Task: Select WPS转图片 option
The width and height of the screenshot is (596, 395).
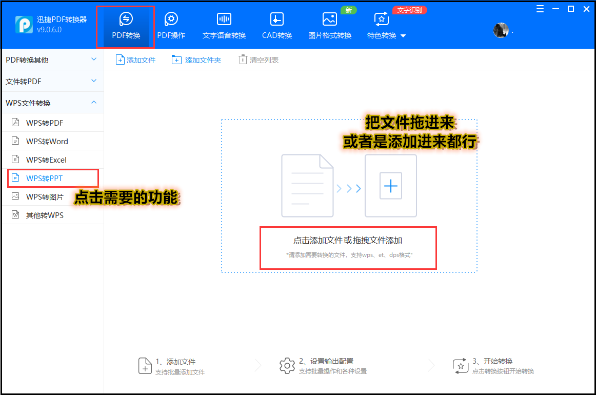Action: [x=52, y=196]
